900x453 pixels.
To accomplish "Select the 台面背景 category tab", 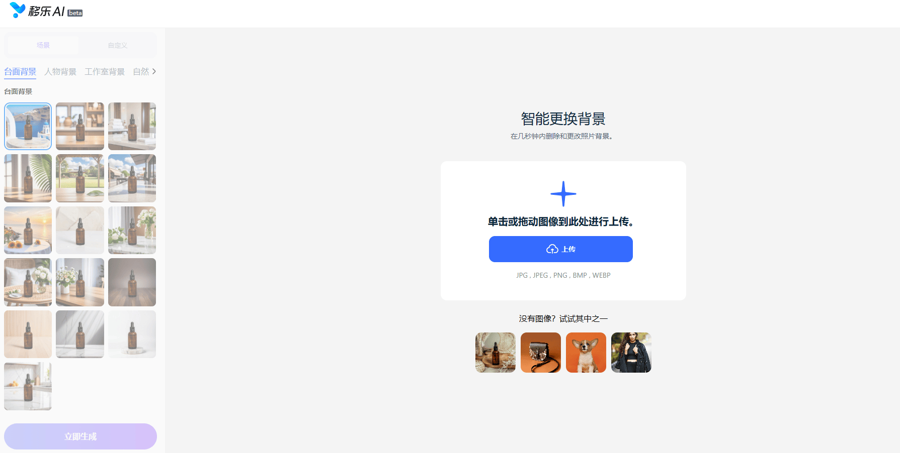I will point(20,72).
